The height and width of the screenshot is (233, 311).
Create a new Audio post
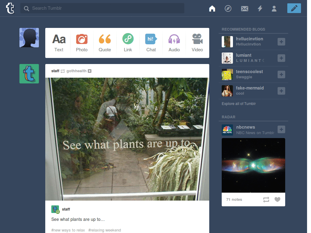pos(174,43)
